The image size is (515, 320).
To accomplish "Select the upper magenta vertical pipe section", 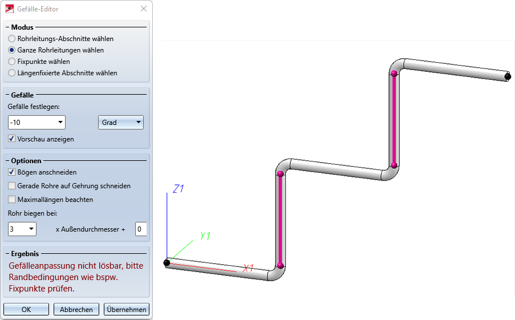I will 394,120.
